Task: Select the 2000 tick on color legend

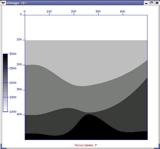Action: pos(13,83)
